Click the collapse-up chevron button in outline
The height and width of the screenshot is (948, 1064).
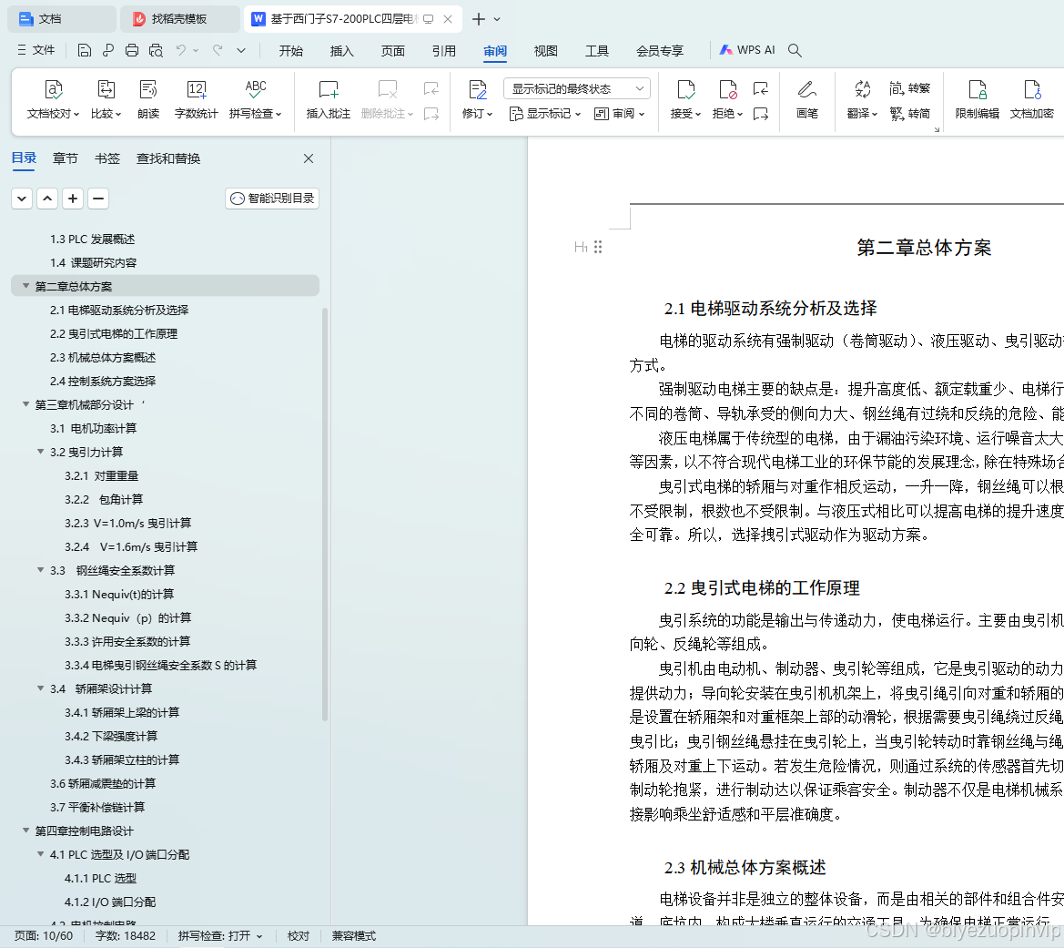click(47, 199)
